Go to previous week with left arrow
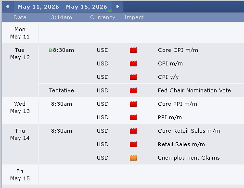 [x=8, y=7]
